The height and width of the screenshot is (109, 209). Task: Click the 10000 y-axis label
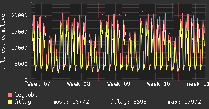(19, 48)
